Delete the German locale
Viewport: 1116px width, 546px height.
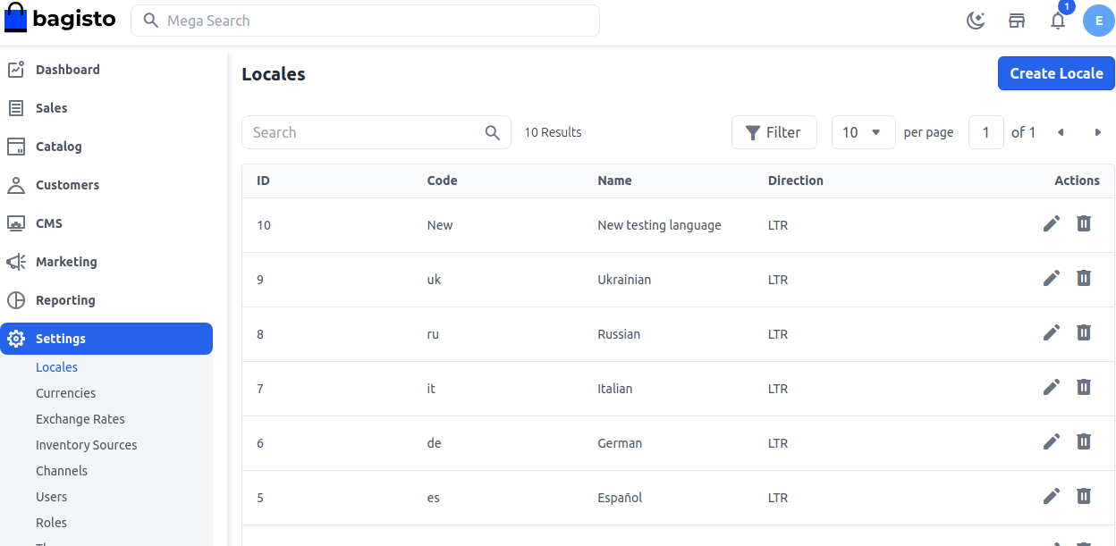[x=1084, y=442]
